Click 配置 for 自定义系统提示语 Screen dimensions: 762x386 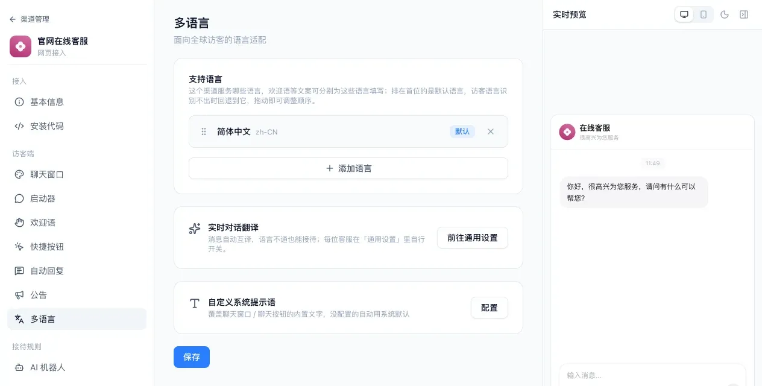(490, 308)
